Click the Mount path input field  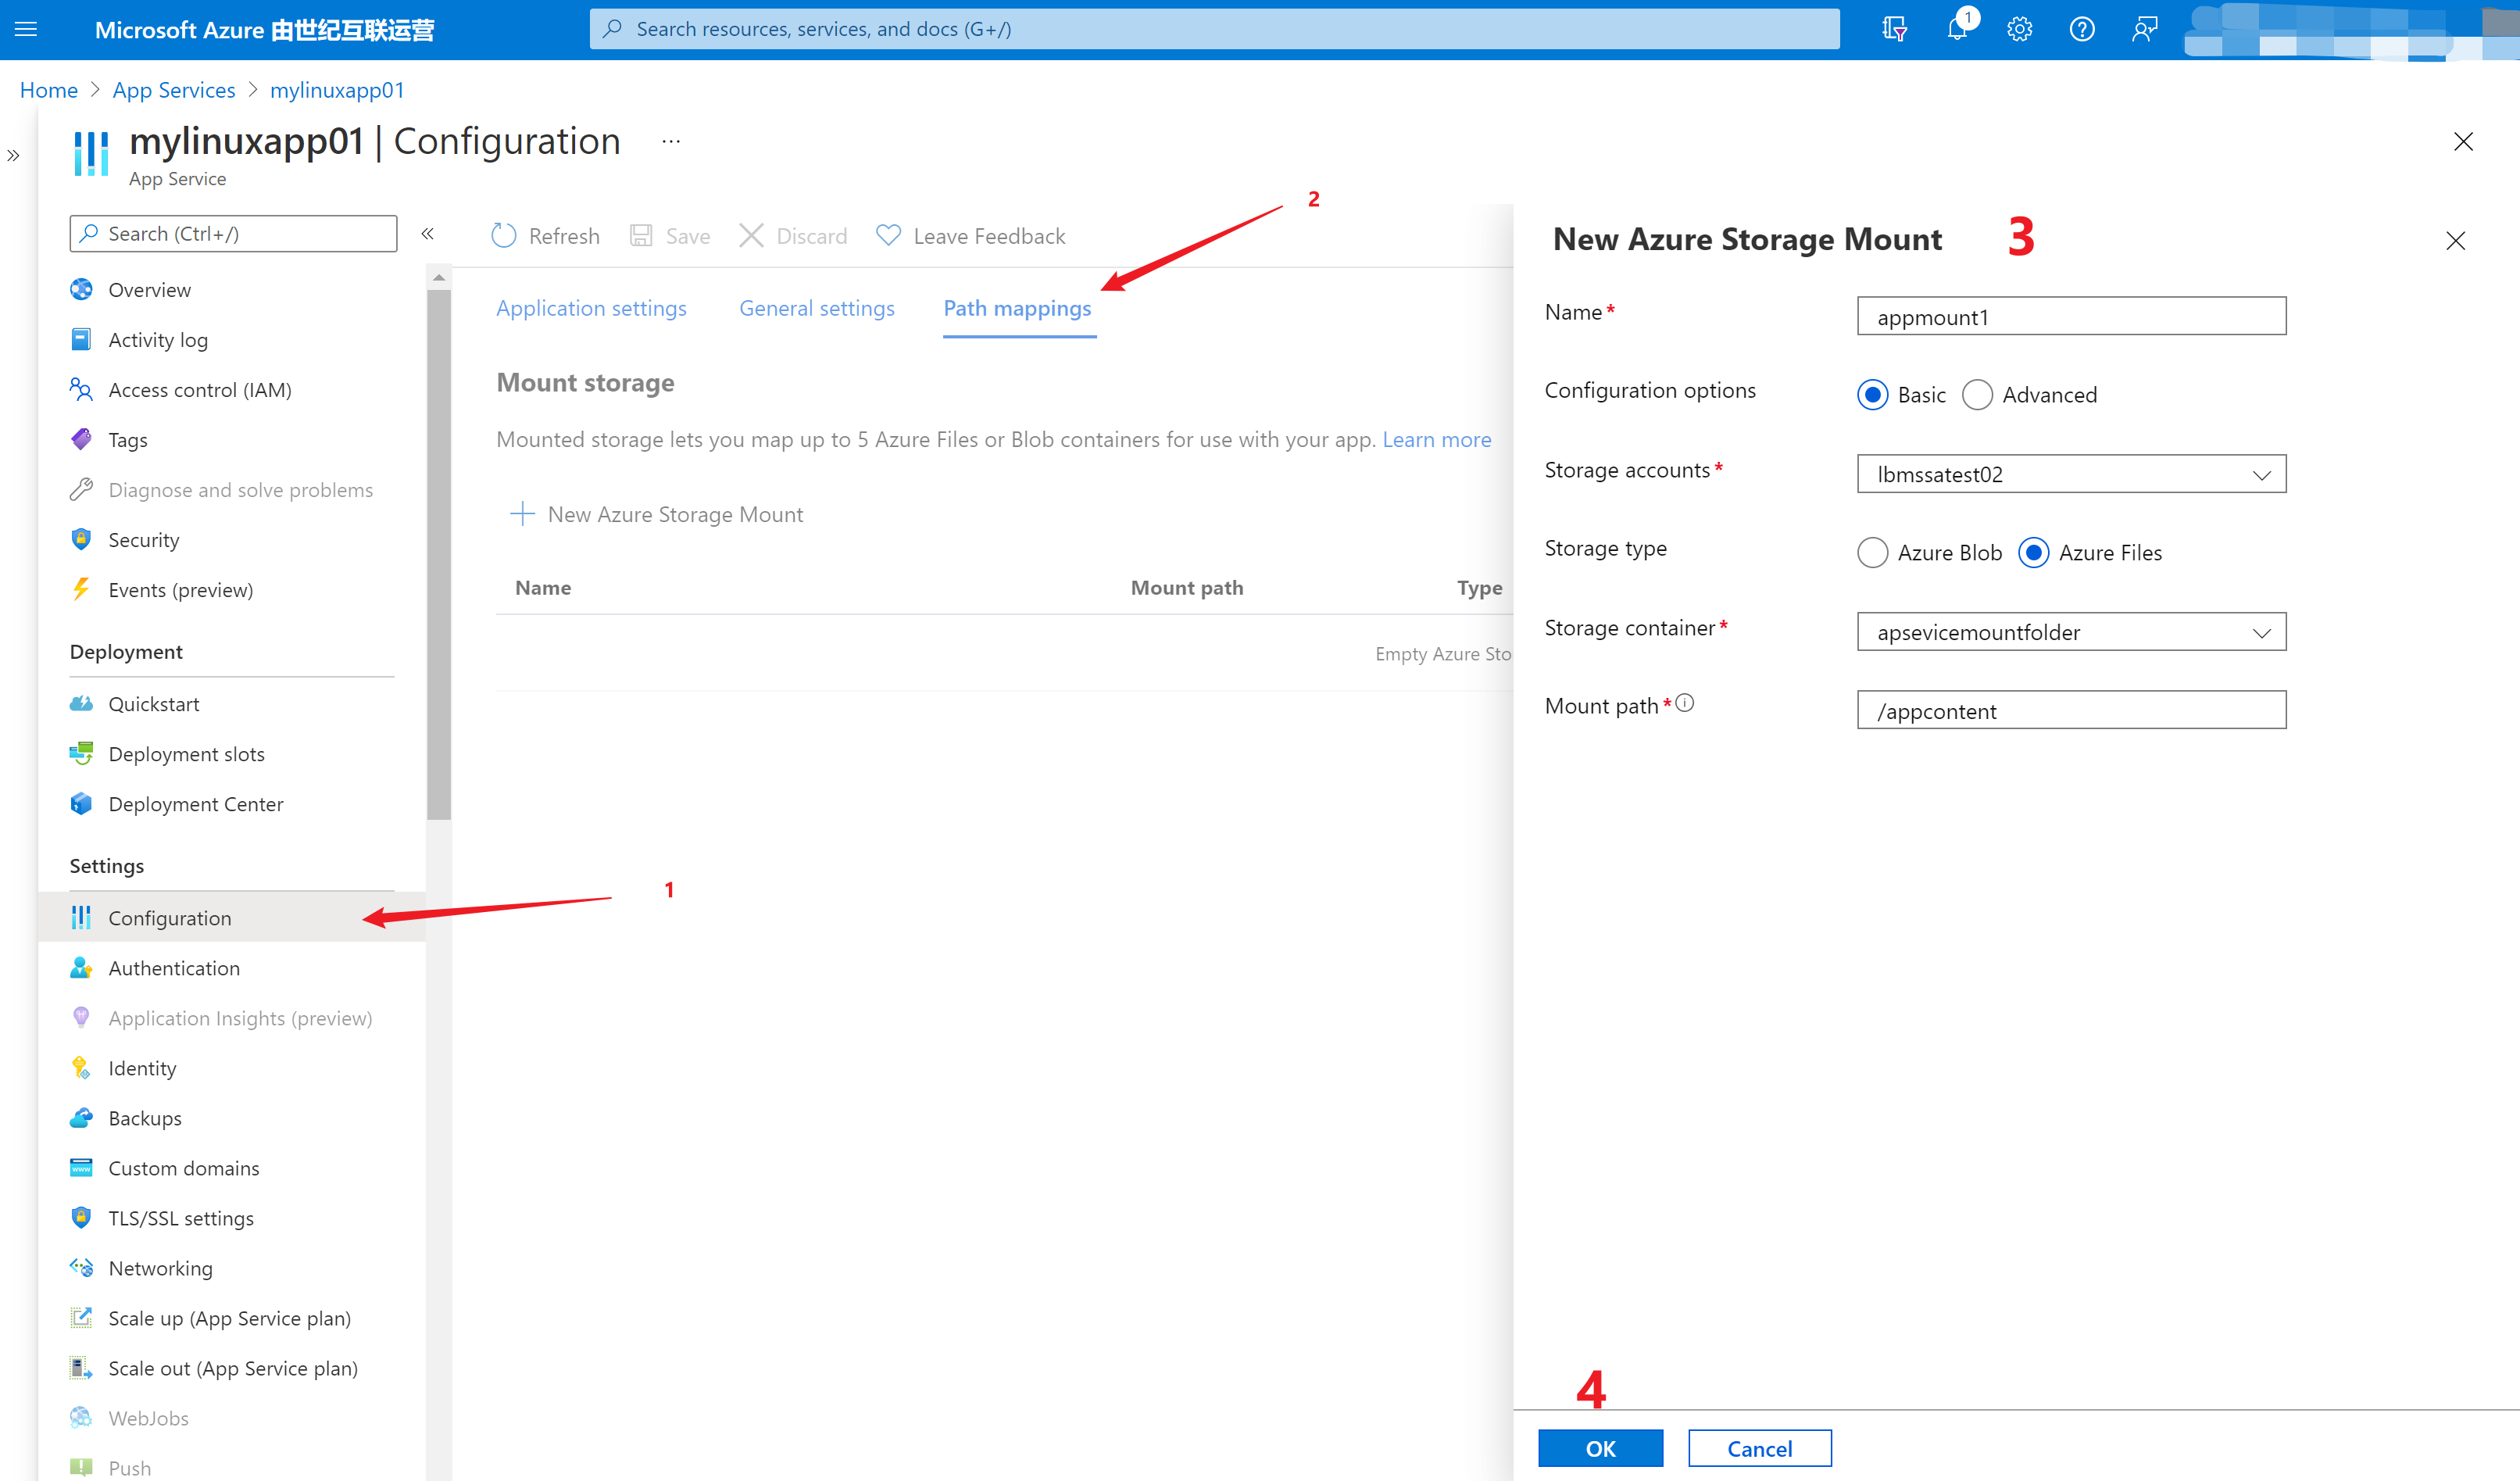tap(2071, 711)
